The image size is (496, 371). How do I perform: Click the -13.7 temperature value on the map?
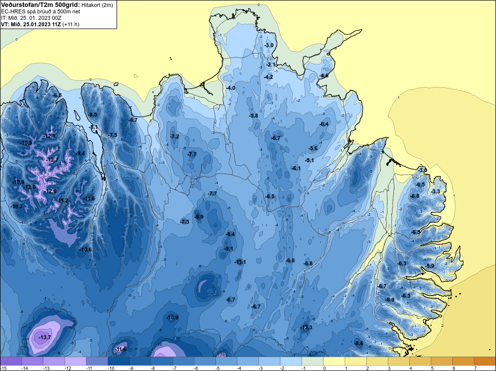(45, 337)
